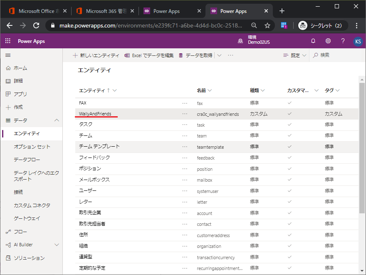This screenshot has width=366, height=275.
Task: Open the タグ column dropdown
Action: (x=338, y=90)
